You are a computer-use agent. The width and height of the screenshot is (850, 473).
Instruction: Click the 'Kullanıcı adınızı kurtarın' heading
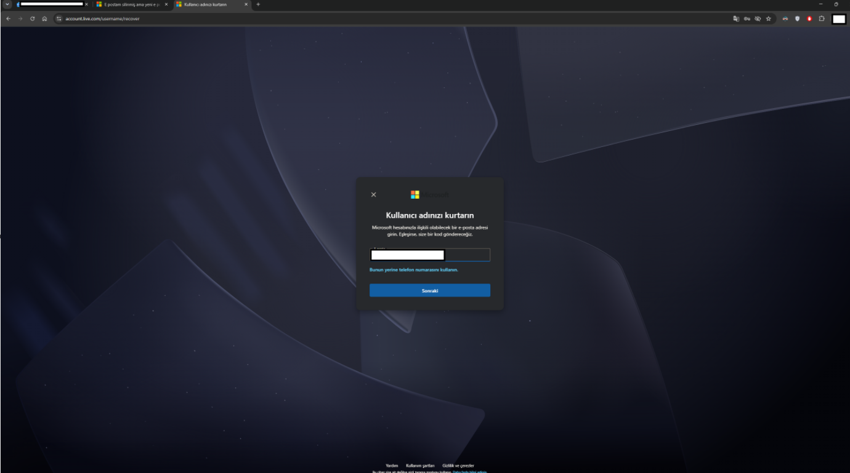pos(430,215)
